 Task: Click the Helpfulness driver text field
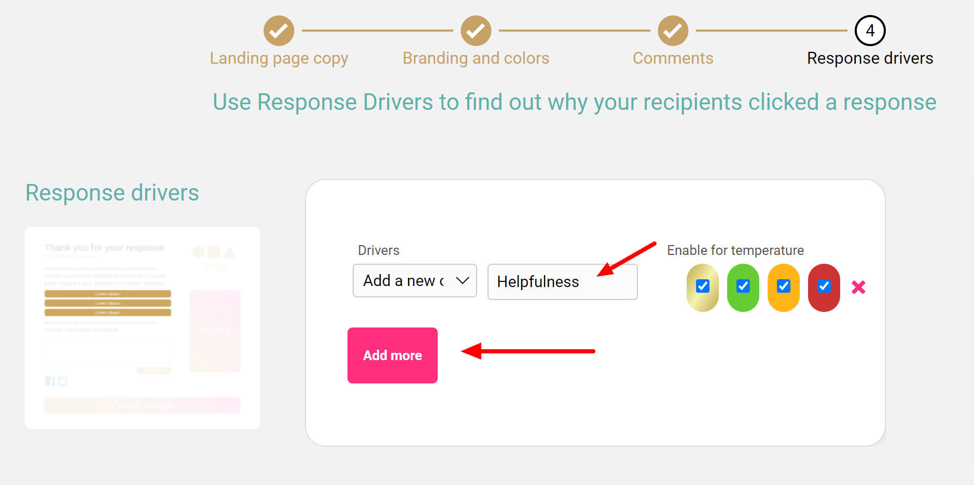point(563,282)
